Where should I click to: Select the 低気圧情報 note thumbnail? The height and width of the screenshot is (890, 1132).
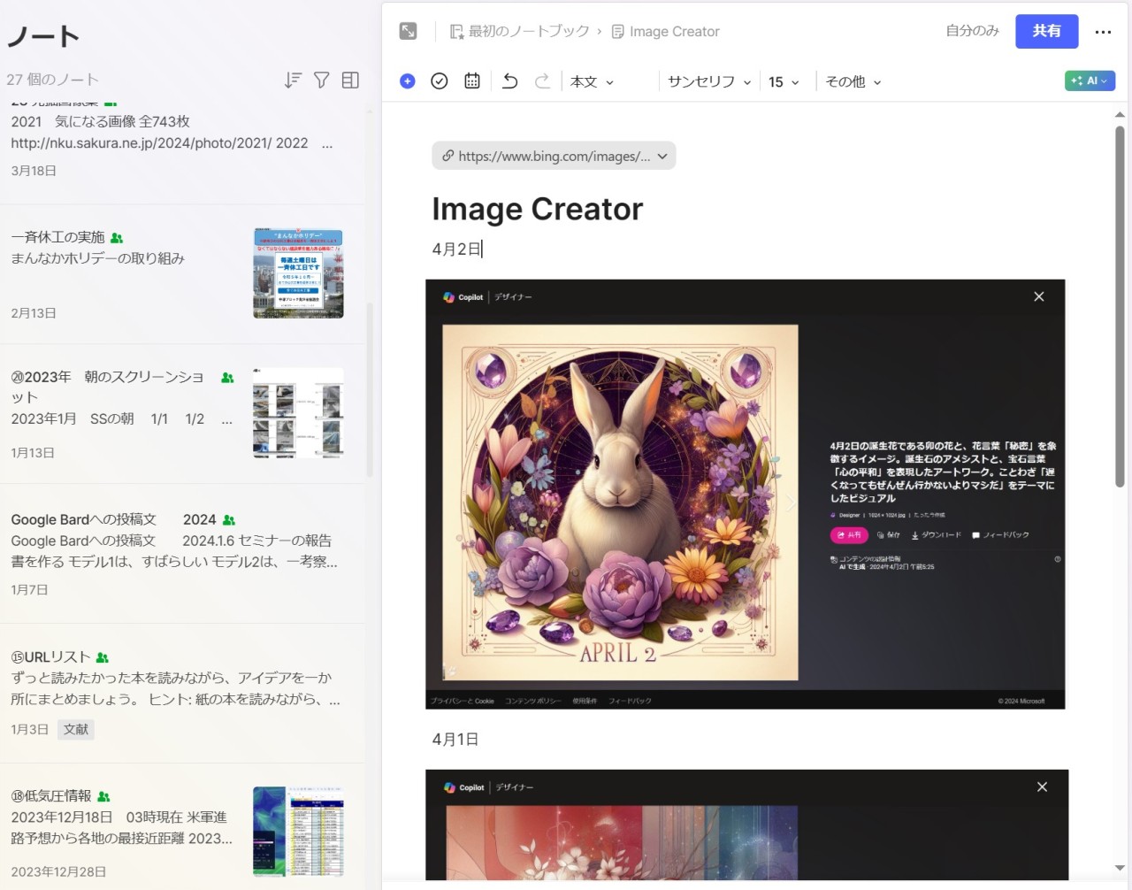click(298, 831)
